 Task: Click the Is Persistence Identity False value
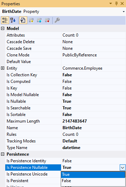tap(93, 161)
